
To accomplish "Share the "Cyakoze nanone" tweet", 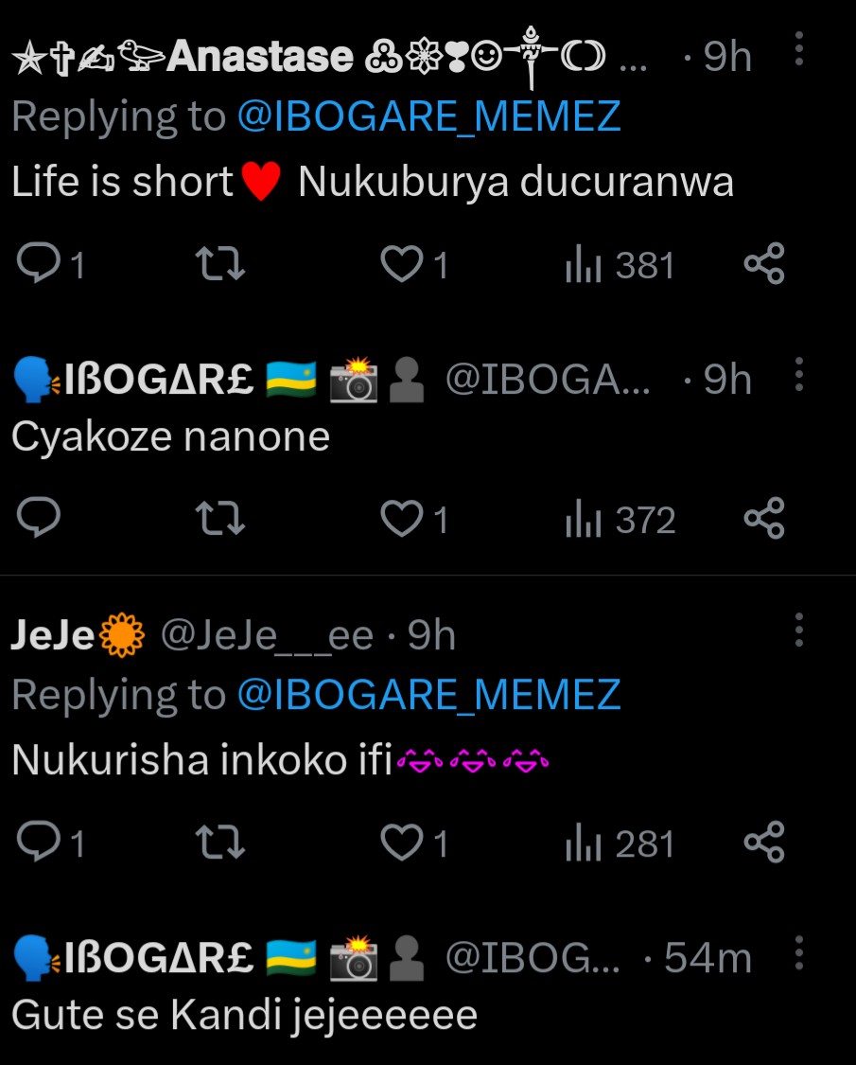I will pos(764,519).
